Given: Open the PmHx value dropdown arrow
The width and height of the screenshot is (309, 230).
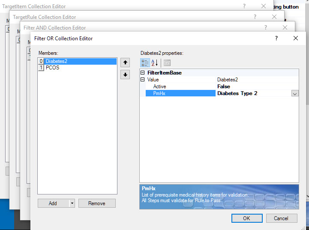Looking at the screenshot, I should tap(295, 93).
